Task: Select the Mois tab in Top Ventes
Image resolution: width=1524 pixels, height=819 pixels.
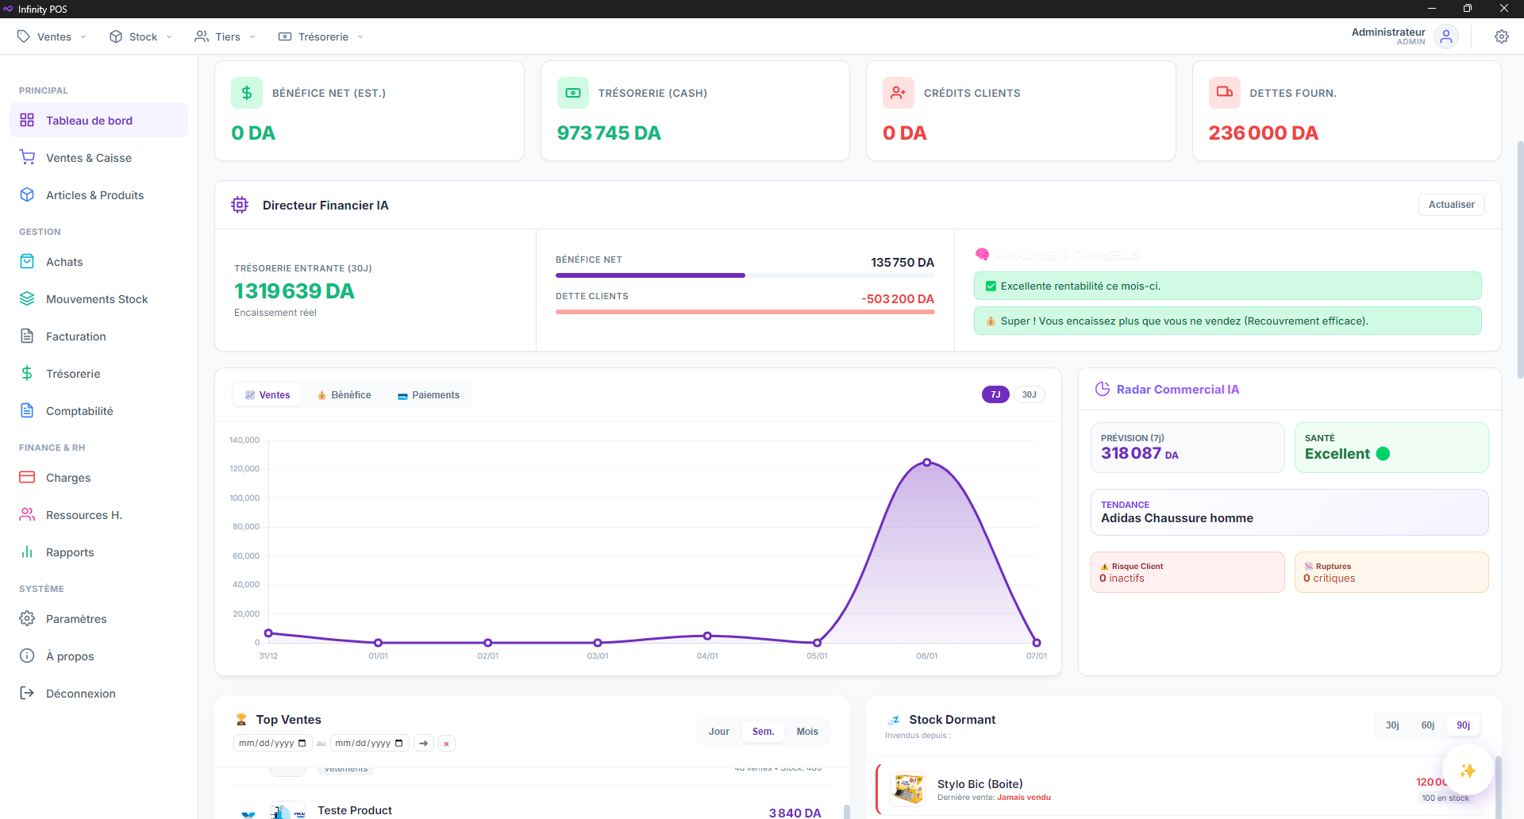Action: [807, 732]
